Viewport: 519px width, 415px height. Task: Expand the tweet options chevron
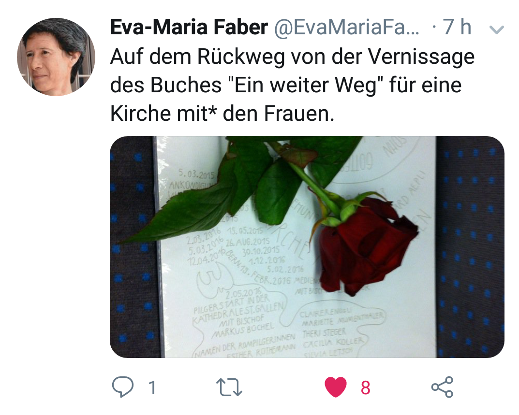[496, 30]
